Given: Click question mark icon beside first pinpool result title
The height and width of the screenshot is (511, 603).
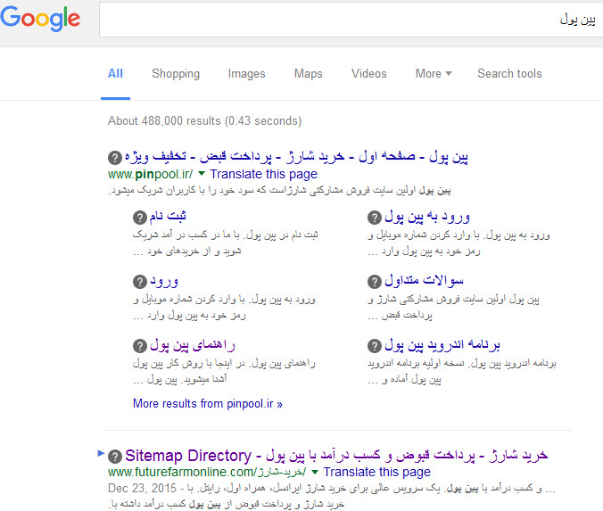Looking at the screenshot, I should (114, 157).
